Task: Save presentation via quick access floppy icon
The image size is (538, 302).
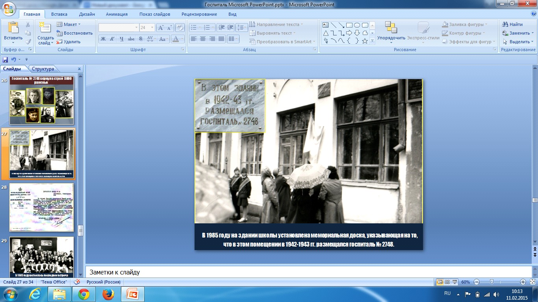Action: (5, 59)
